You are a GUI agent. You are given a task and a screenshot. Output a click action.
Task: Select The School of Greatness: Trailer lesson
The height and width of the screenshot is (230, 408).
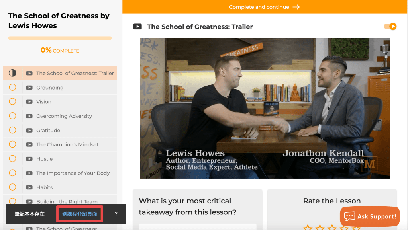click(x=75, y=73)
